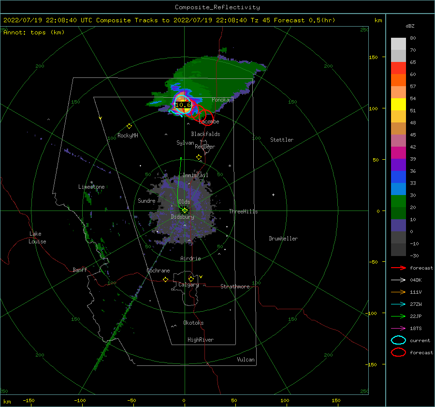Click the Lake Louise label
435x407 pixels.
[37, 238]
